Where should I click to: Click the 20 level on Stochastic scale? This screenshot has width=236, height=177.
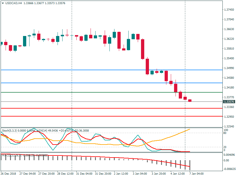point(225,147)
